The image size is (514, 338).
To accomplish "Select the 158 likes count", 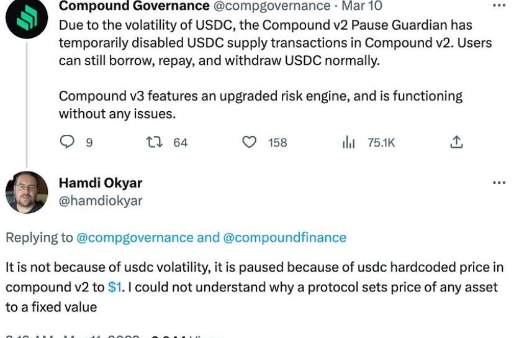I will pos(277,143).
